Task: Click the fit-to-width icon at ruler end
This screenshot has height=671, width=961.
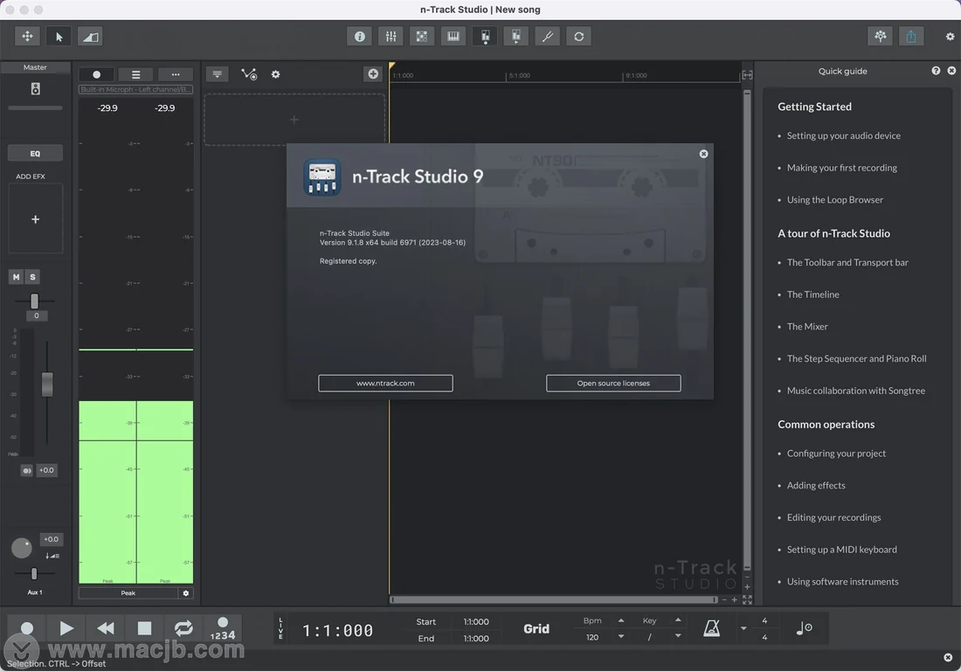Action: (x=747, y=75)
